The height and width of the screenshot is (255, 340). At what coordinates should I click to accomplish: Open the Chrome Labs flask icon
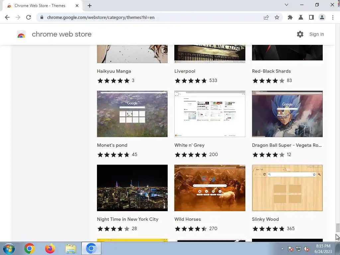301,17
